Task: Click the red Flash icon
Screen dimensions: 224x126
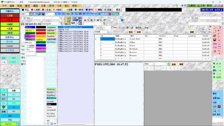Action: click(219, 106)
